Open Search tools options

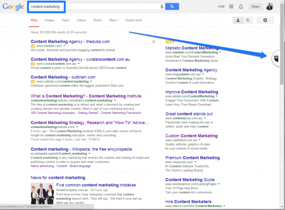133,20
